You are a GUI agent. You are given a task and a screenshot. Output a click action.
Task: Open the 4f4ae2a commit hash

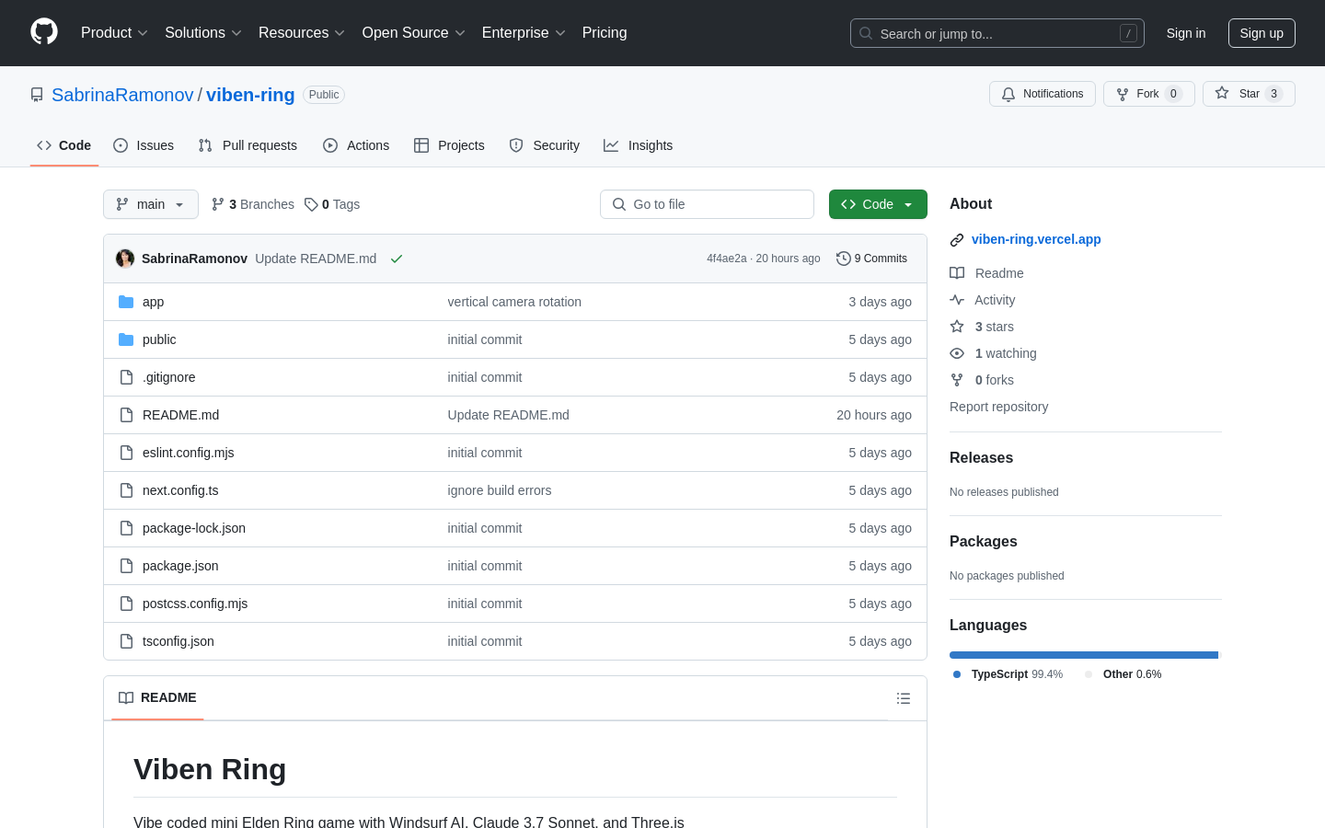point(727,259)
